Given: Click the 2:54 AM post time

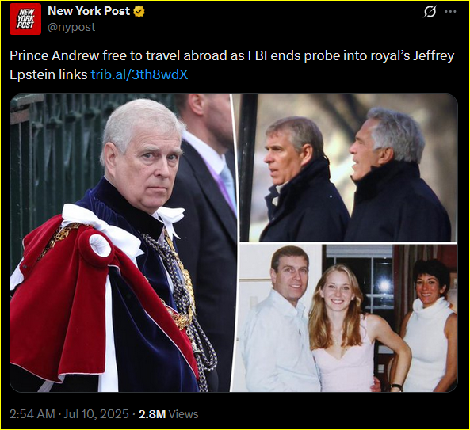Looking at the screenshot, I should [32, 414].
